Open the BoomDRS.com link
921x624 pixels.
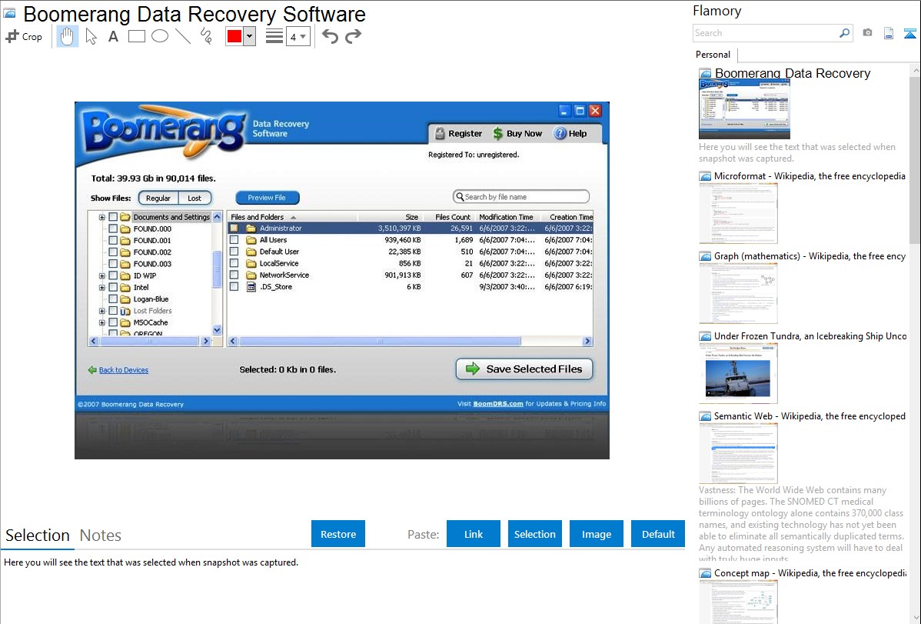coord(498,403)
